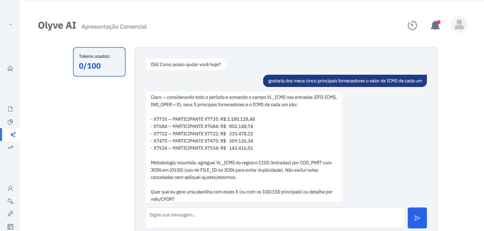This screenshot has height=231, width=484.
Task: Open the user group icon in sidebar
Action: [x=10, y=214]
